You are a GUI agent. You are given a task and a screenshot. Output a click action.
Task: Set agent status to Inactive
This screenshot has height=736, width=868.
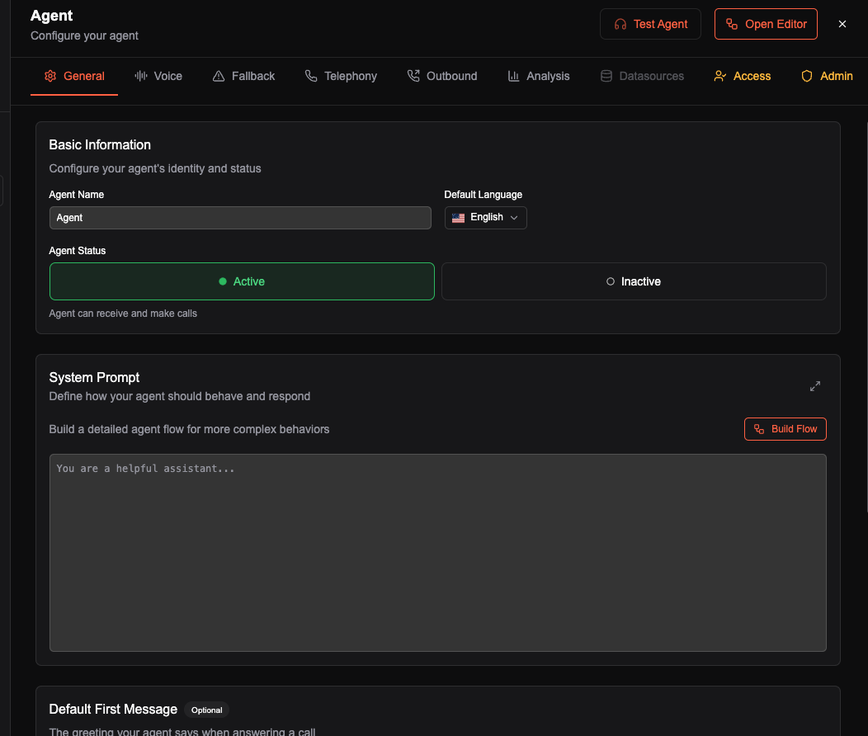pyautogui.click(x=634, y=281)
